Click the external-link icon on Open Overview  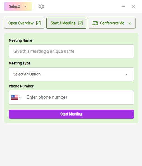[38, 23]
